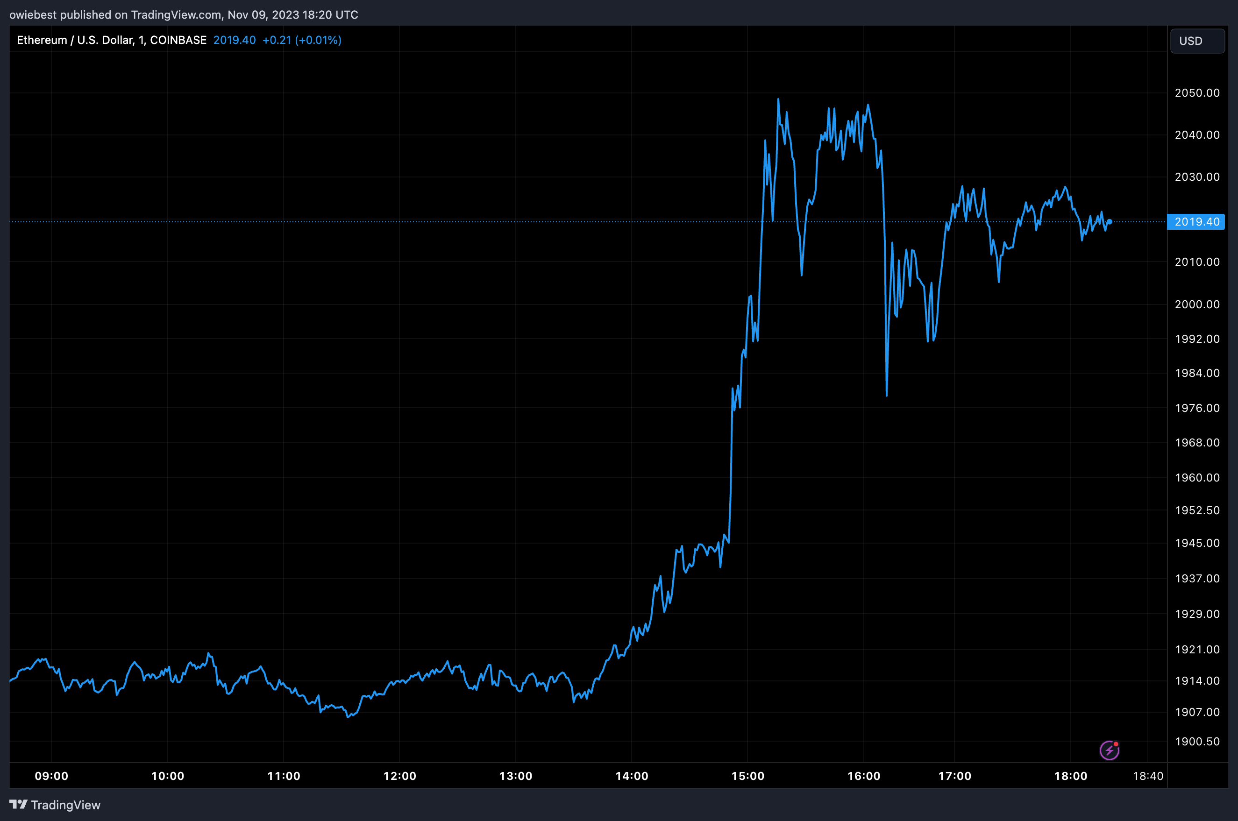Click the 12:00 time axis label
This screenshot has height=821, width=1238.
[399, 776]
